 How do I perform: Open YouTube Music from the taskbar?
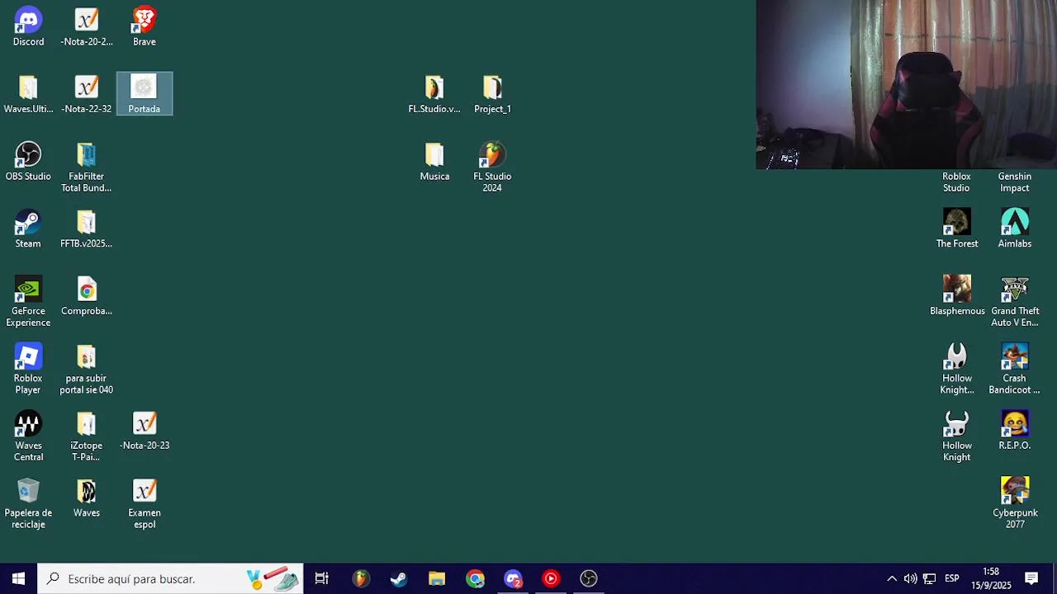551,578
